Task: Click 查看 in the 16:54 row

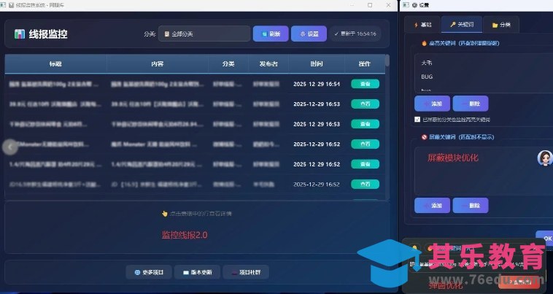Action: pyautogui.click(x=365, y=84)
